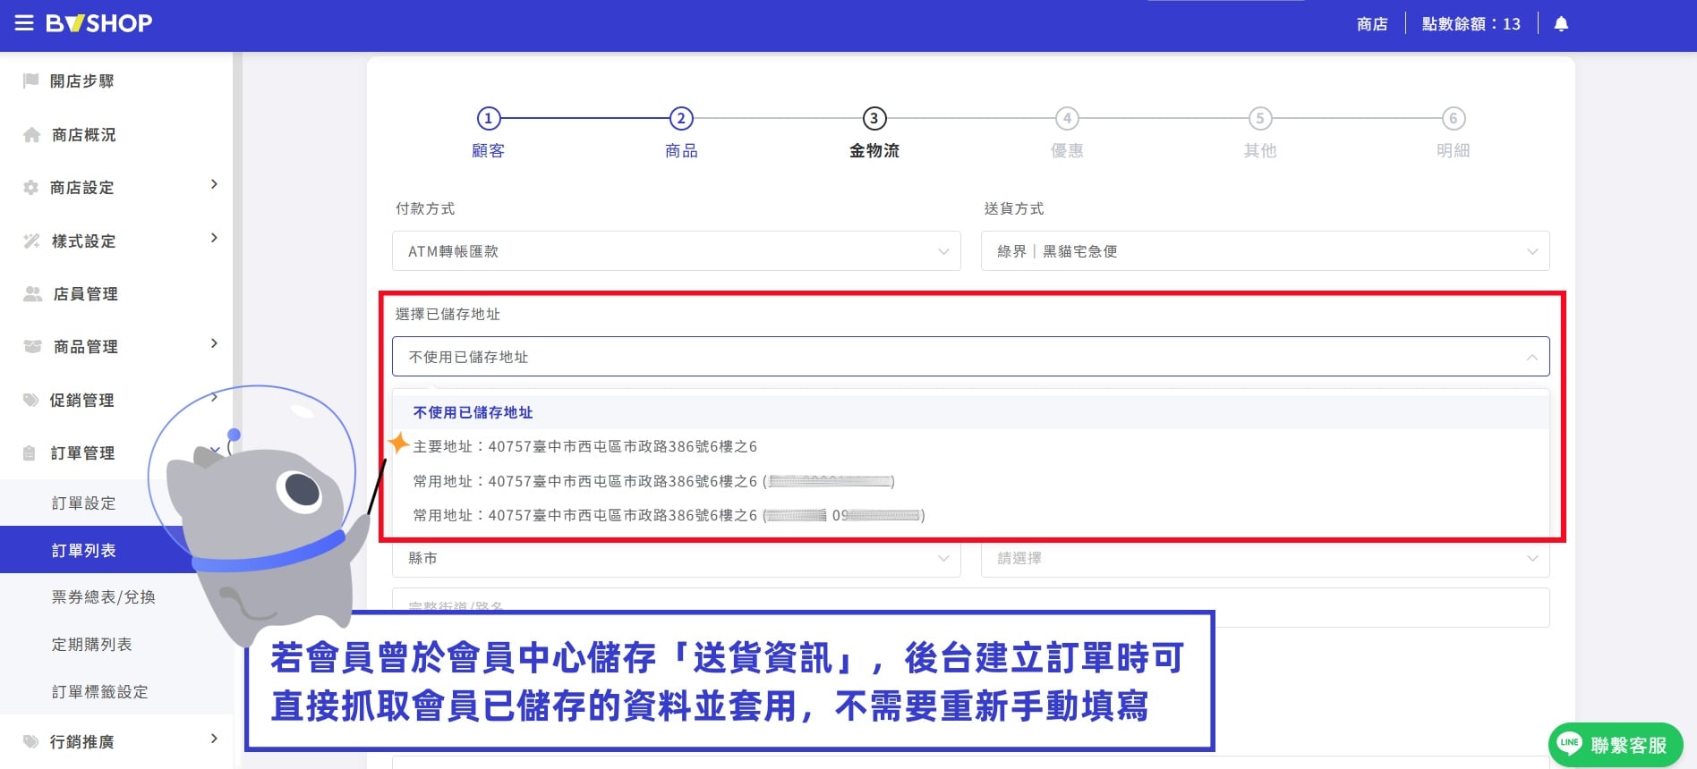Click the 行銷推廣 icon in sidebar
This screenshot has width=1697, height=769.
pos(31,741)
